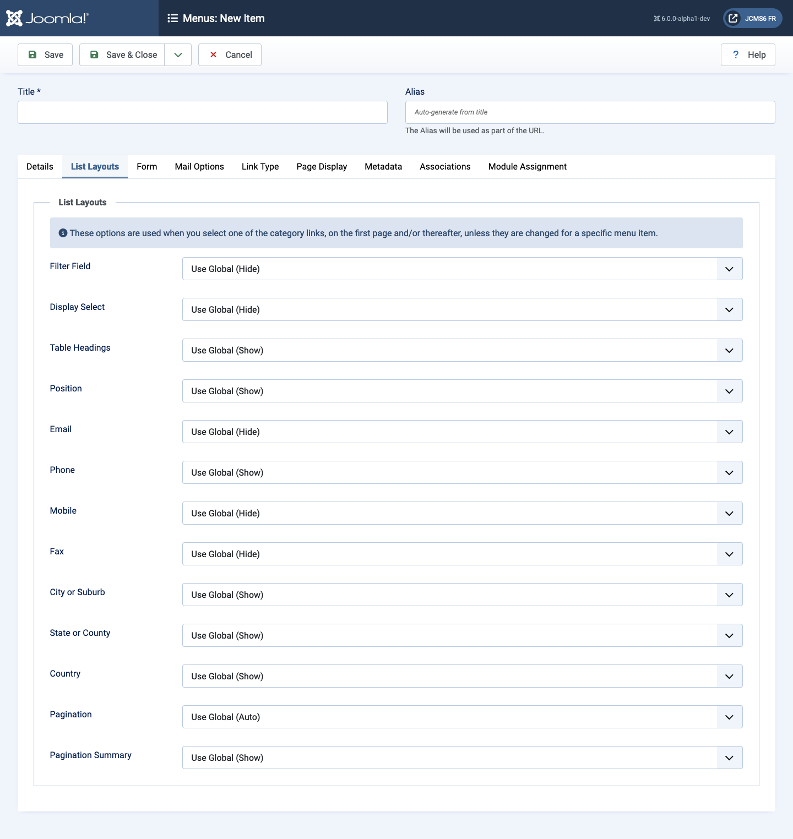
Task: Click the Menus: New Item page heading
Action: coord(224,18)
